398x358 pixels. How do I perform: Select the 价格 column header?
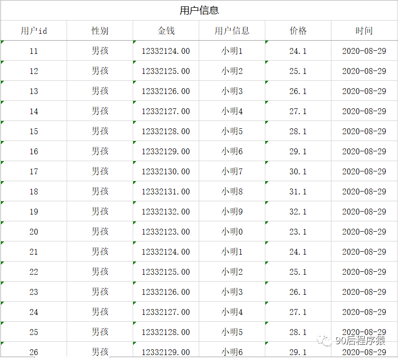(x=298, y=30)
